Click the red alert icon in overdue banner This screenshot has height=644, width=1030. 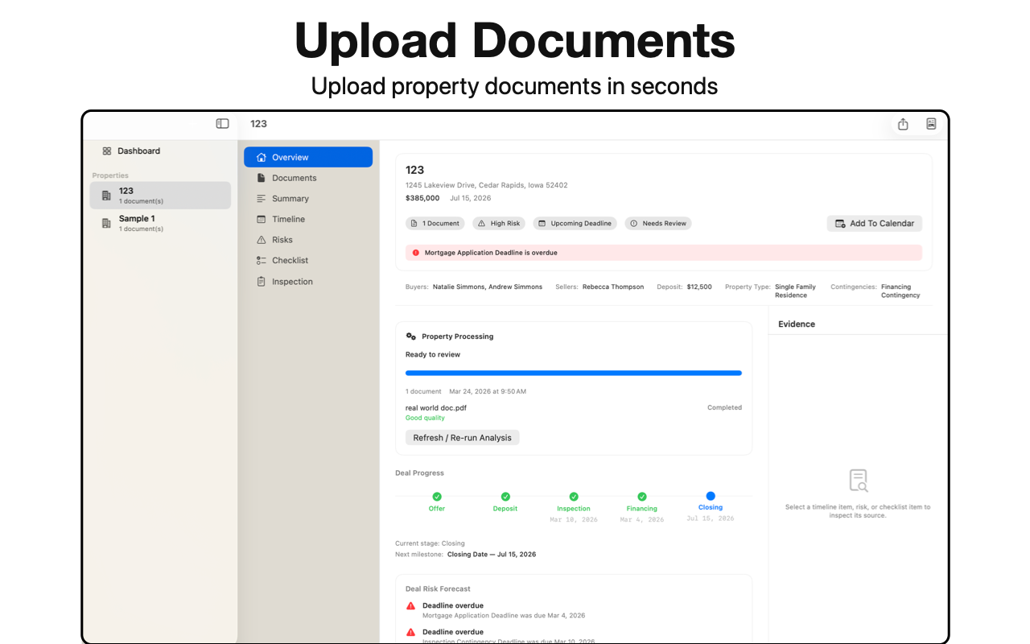pyautogui.click(x=416, y=253)
